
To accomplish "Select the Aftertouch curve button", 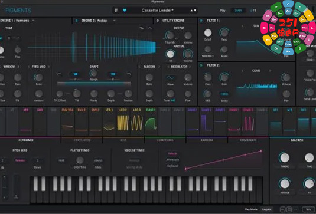I will coord(172,160).
